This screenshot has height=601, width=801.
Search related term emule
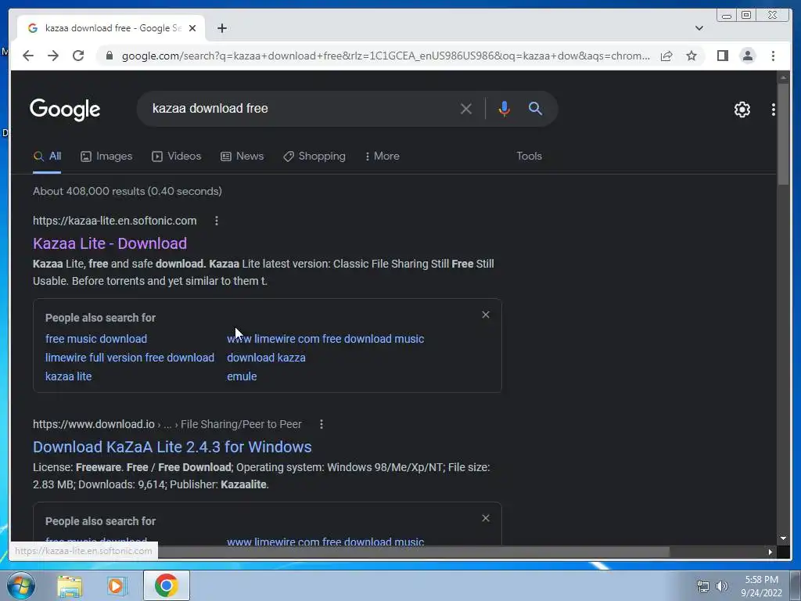pyautogui.click(x=242, y=376)
